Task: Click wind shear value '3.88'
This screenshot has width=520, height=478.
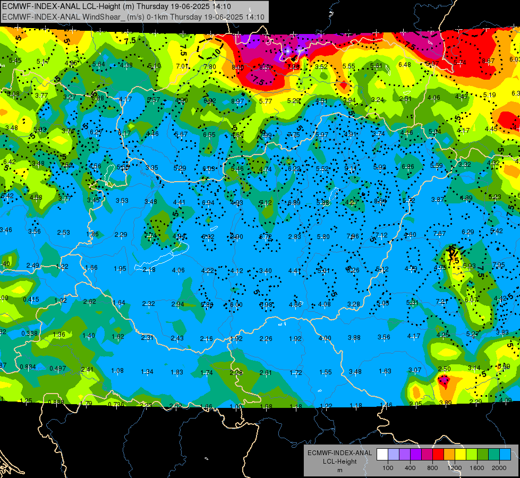Action: (354, 338)
